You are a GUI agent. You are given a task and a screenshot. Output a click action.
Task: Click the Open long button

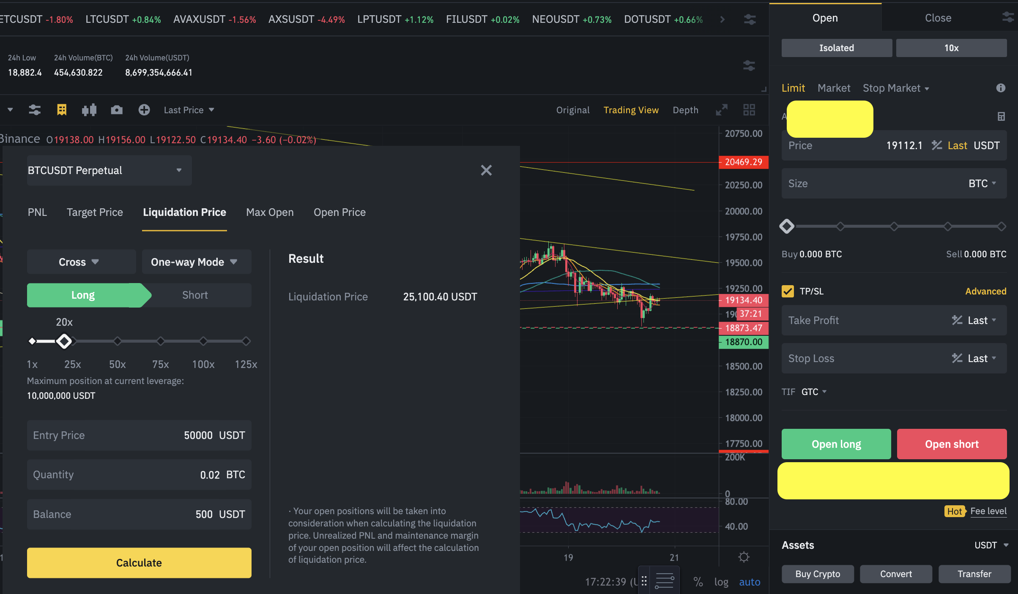pos(836,444)
